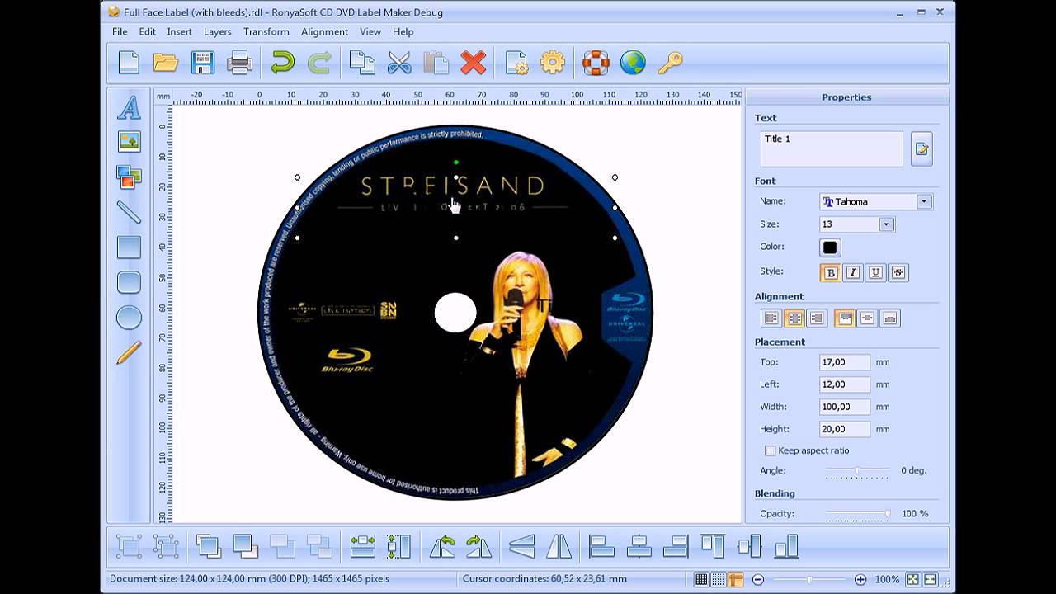Image resolution: width=1056 pixels, height=594 pixels.
Task: Save the label with the floppy icon
Action: pyautogui.click(x=202, y=63)
